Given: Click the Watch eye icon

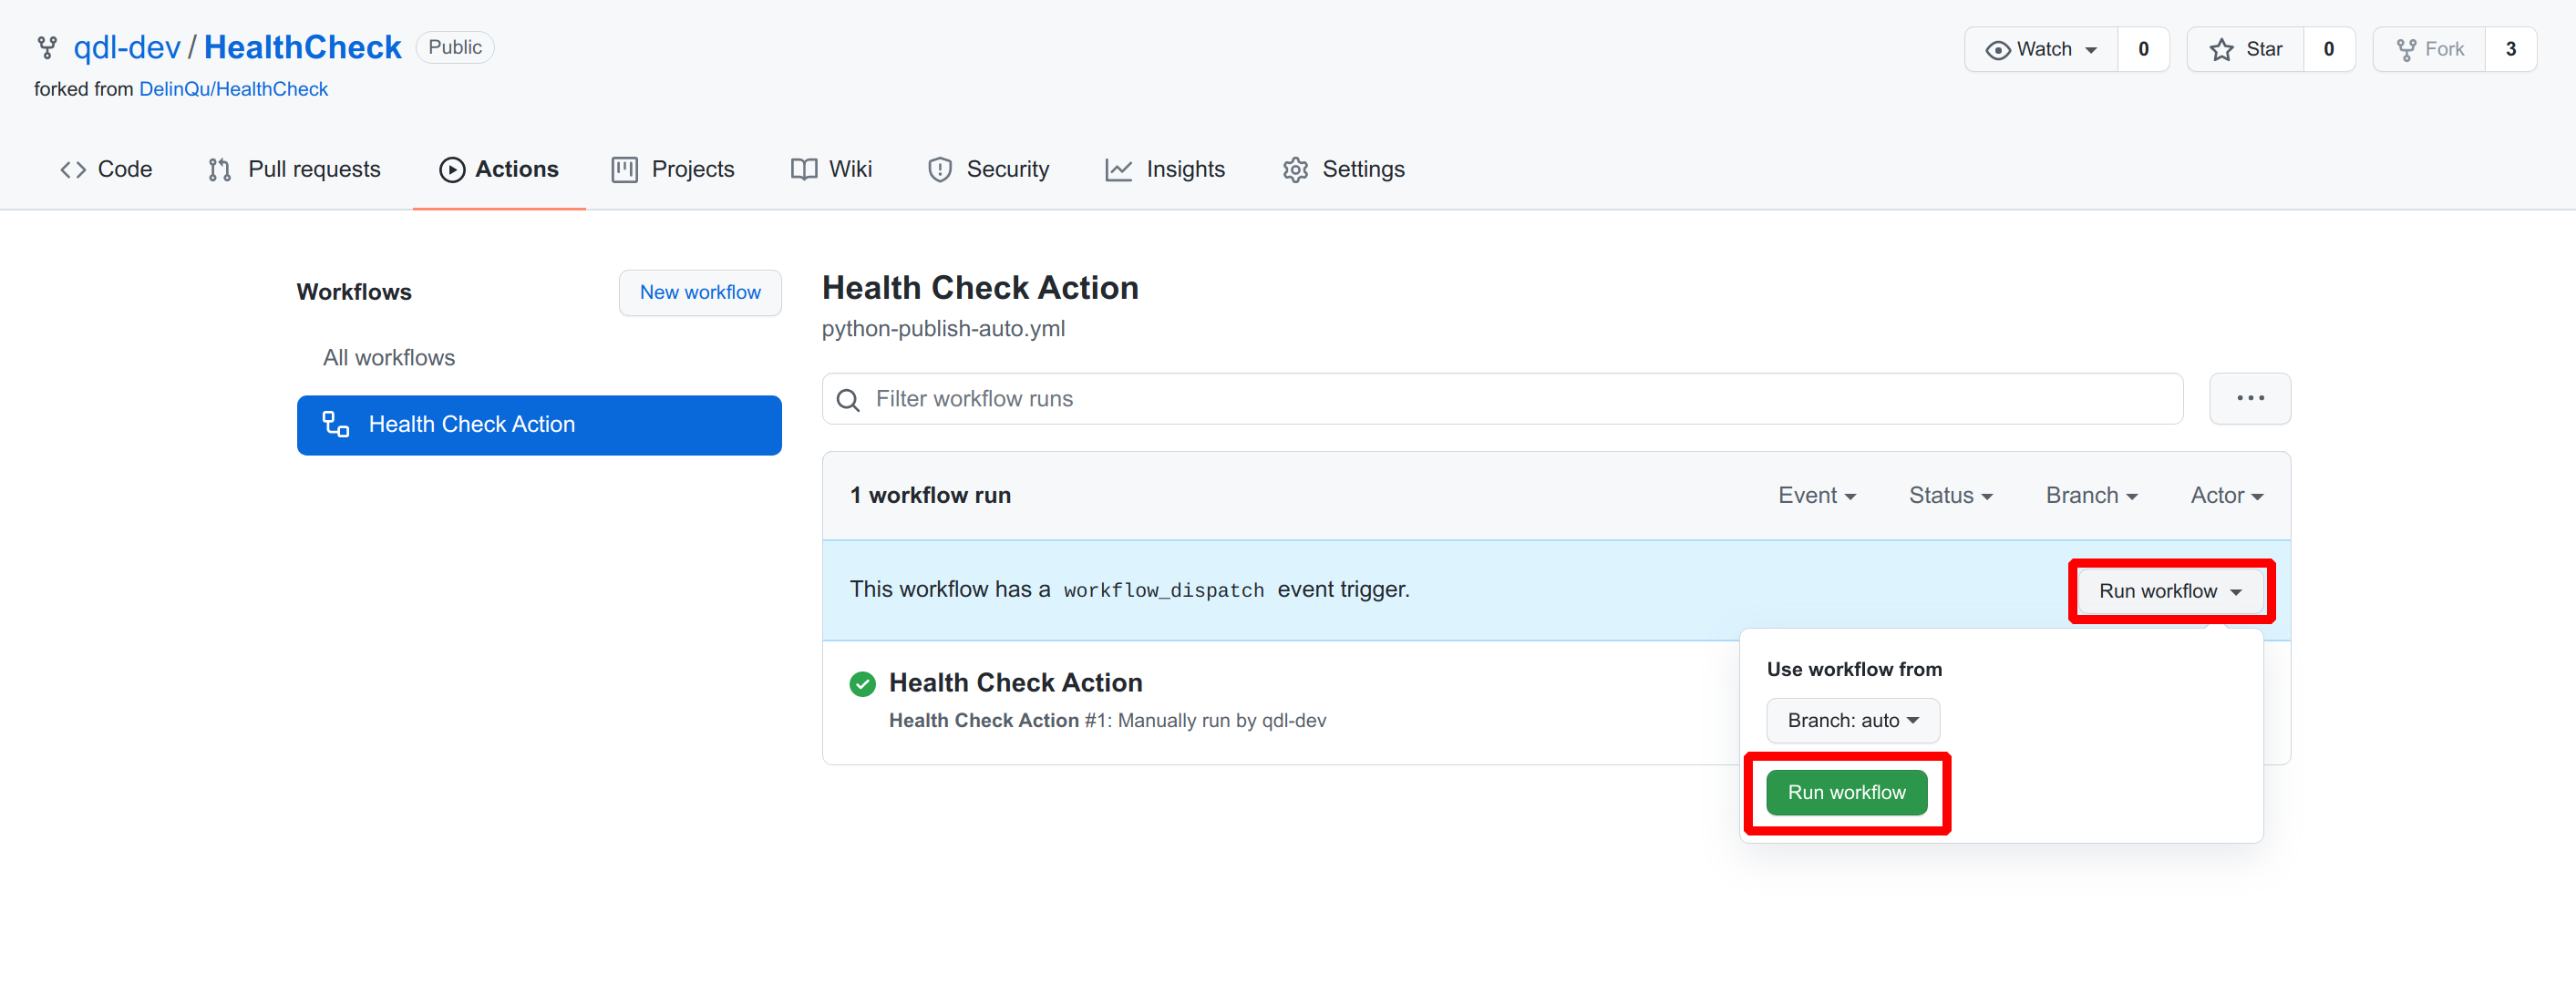Looking at the screenshot, I should click(x=1997, y=50).
